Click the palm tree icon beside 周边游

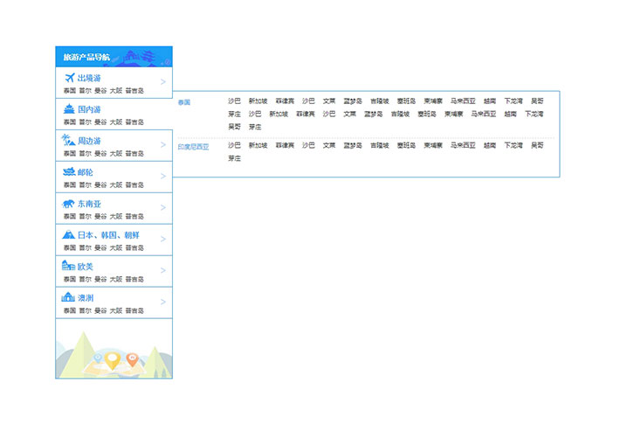pyautogui.click(x=68, y=140)
